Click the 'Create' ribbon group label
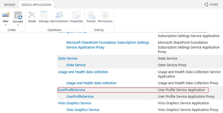223x113 pixels. coord(11,30)
